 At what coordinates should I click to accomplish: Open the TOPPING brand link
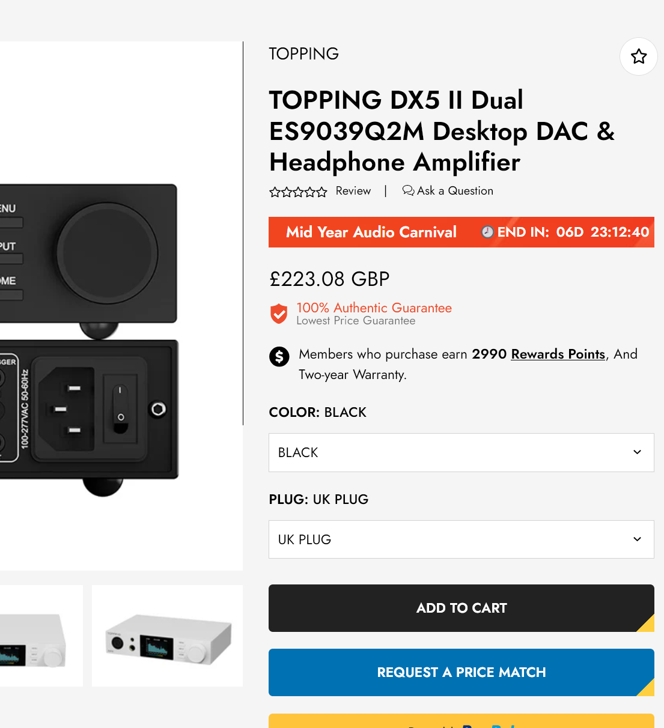coord(303,54)
